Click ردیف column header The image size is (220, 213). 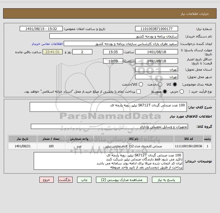(x=207, y=139)
